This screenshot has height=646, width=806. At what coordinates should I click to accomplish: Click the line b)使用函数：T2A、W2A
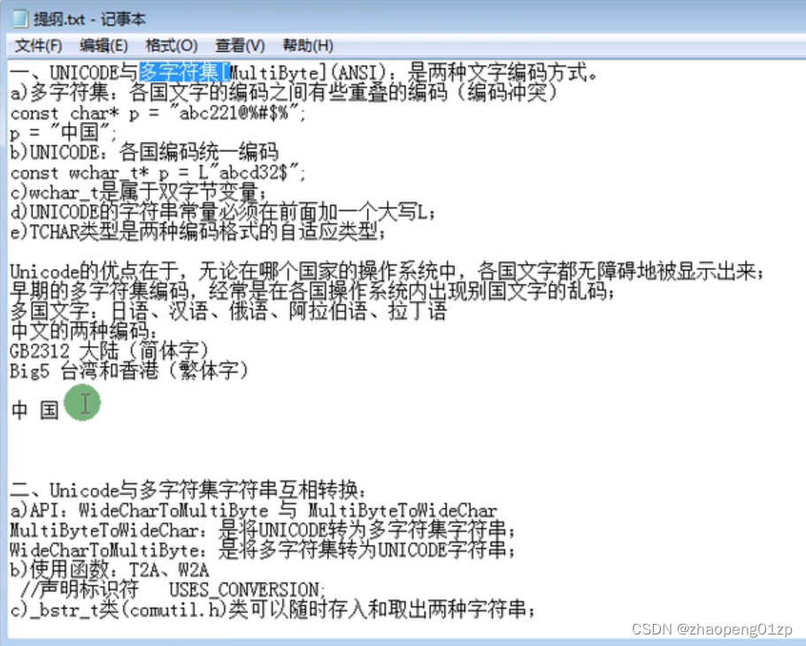click(110, 569)
